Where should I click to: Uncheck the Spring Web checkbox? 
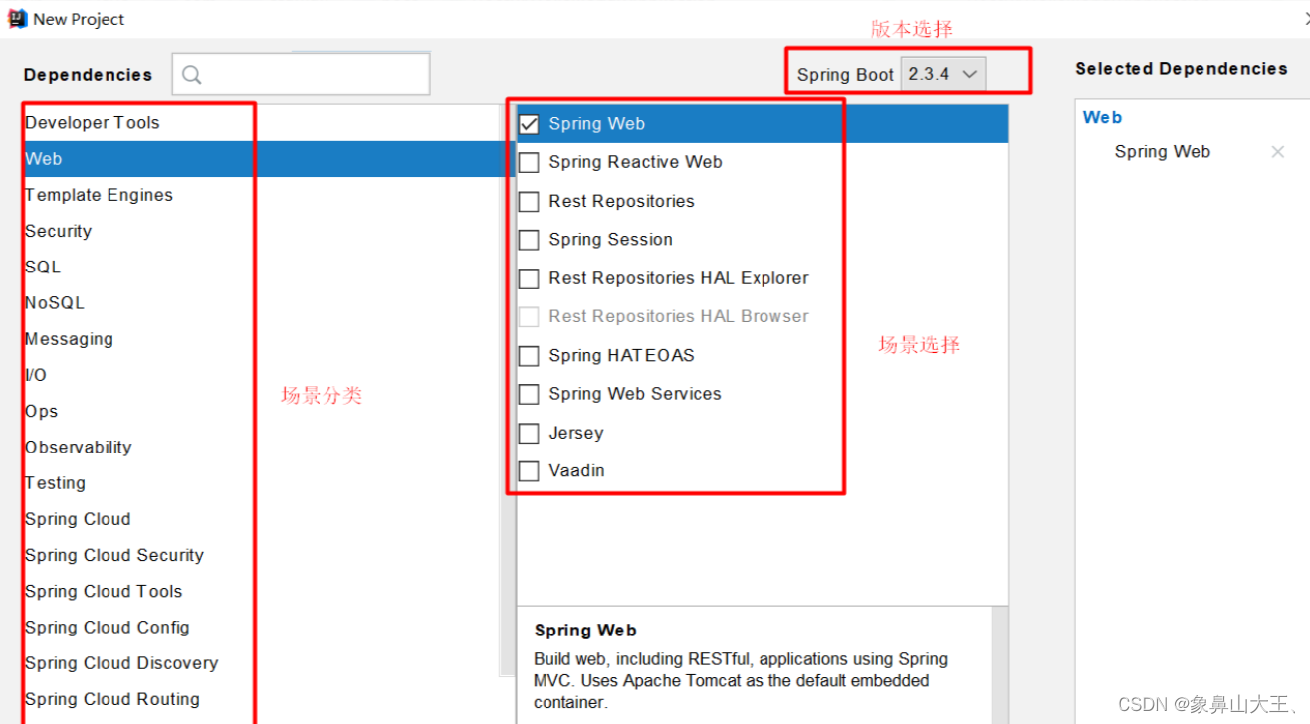pyautogui.click(x=529, y=124)
